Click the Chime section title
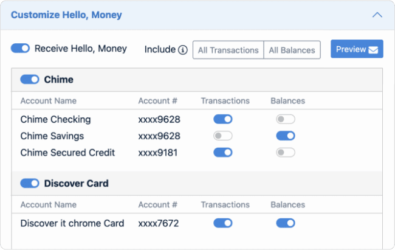This screenshot has height=250, width=395. [59, 80]
